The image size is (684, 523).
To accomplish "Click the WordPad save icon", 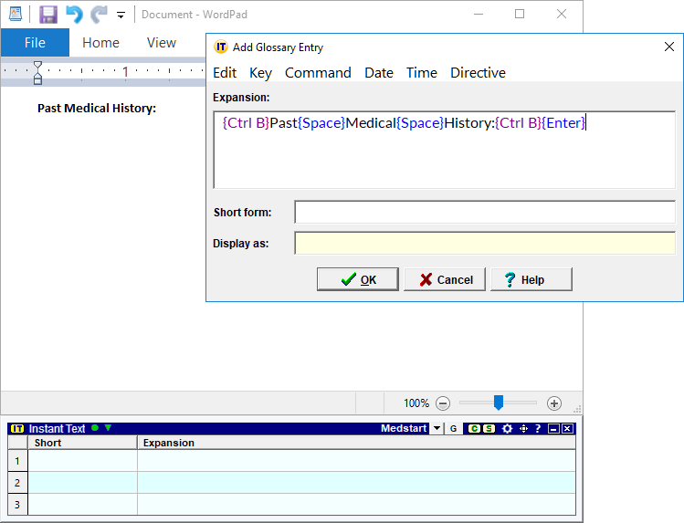I will [48, 15].
